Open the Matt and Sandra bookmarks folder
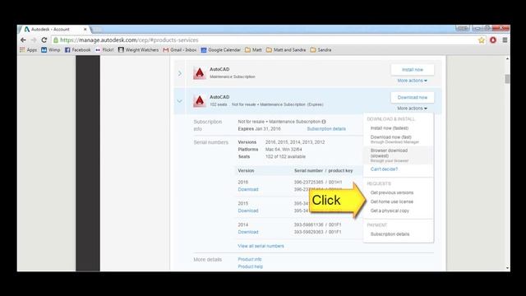 pyautogui.click(x=286, y=49)
